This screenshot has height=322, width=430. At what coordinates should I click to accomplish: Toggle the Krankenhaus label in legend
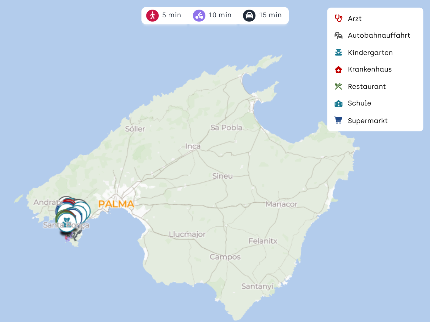click(x=369, y=69)
